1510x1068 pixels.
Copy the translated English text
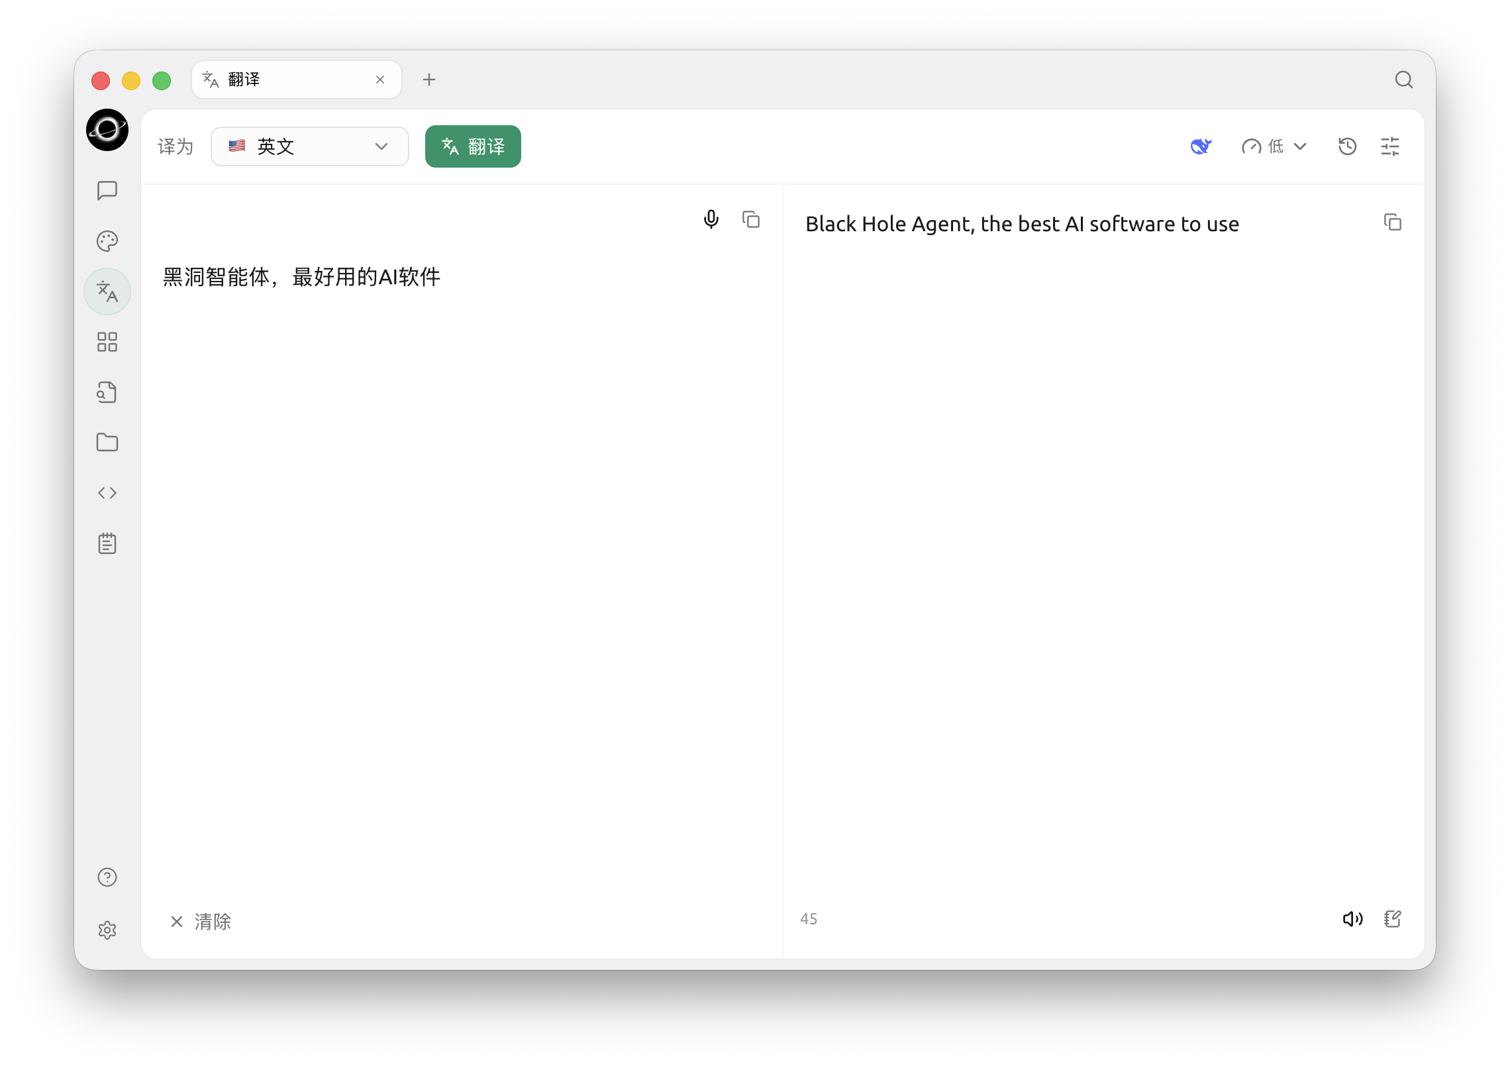click(x=1393, y=222)
